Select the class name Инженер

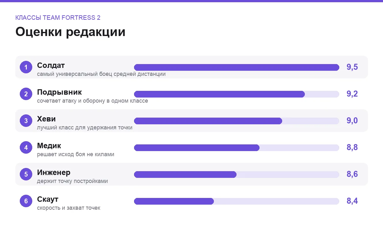click(54, 172)
